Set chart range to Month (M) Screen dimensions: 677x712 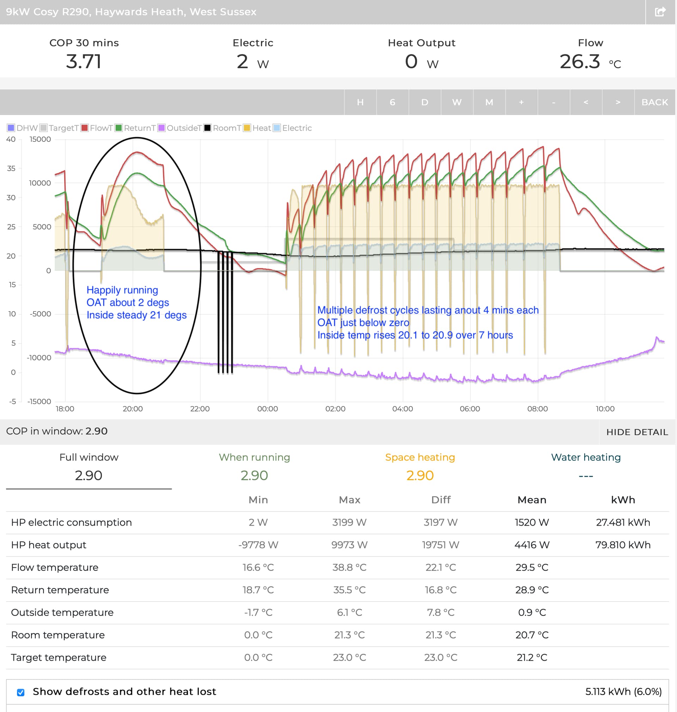(x=489, y=102)
